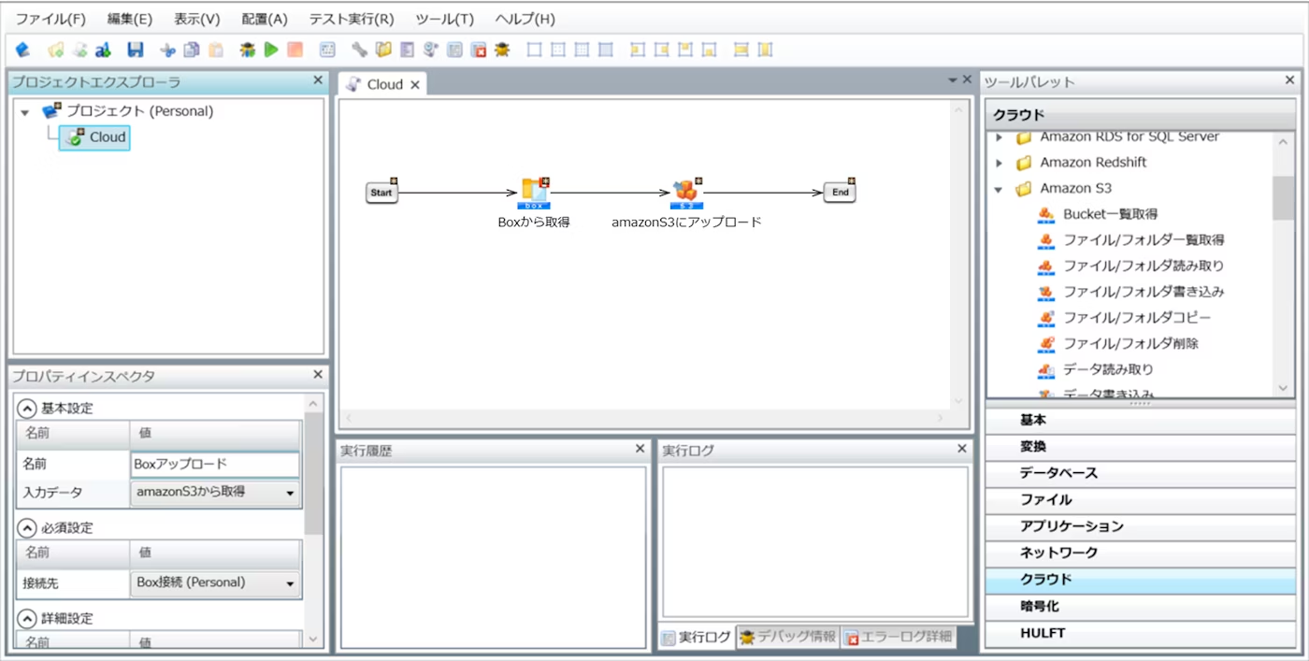
Task: Open the ファイル palette category
Action: (1140, 500)
